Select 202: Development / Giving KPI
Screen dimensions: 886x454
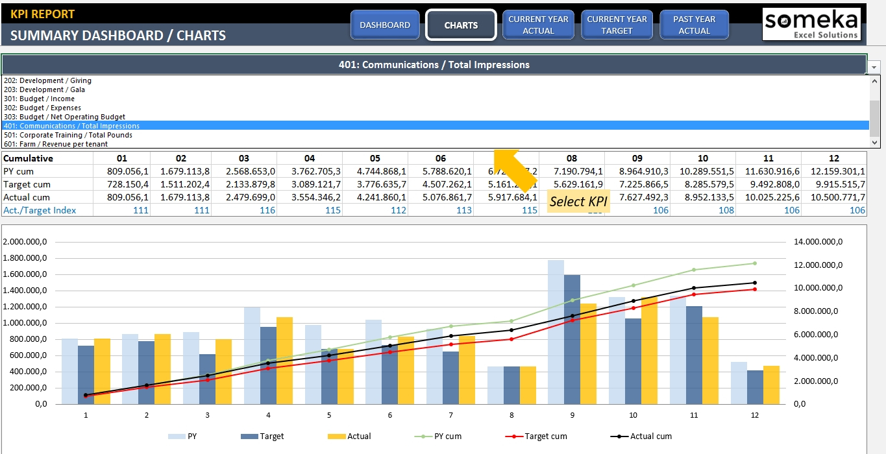tap(47, 80)
